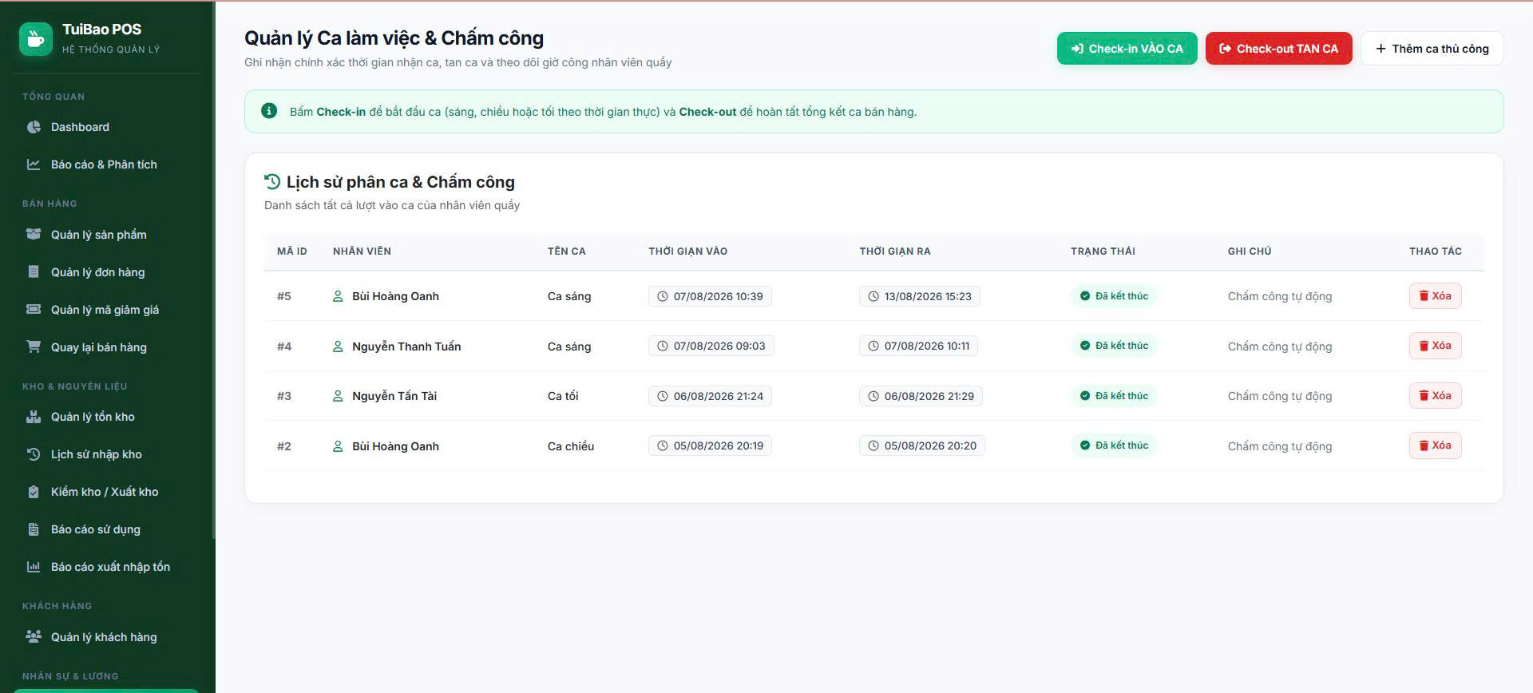Viewport: 1533px width, 693px height.
Task: Click the chart icon for Báo cáo & Phân tích
Action: tap(34, 164)
